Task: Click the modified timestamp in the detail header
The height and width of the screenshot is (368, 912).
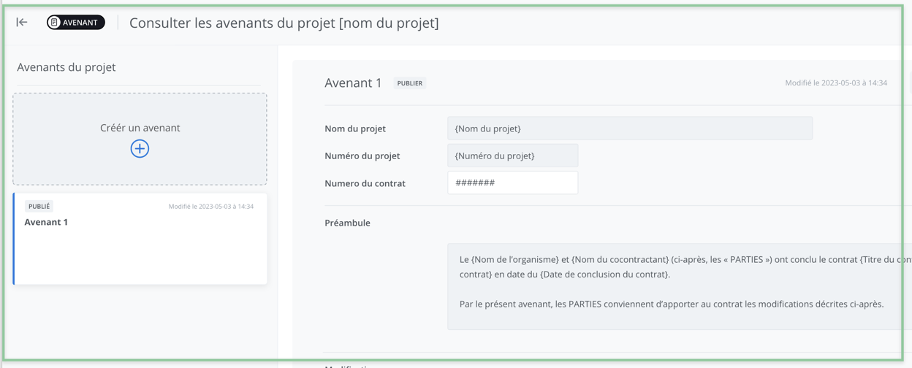Action: coord(835,83)
